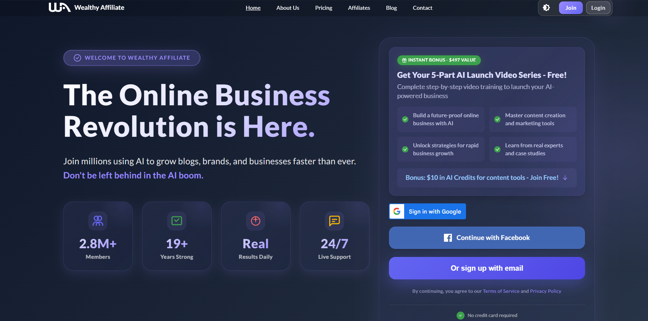This screenshot has height=321, width=648.
Task: Choose Or sign up with email
Action: [487, 268]
